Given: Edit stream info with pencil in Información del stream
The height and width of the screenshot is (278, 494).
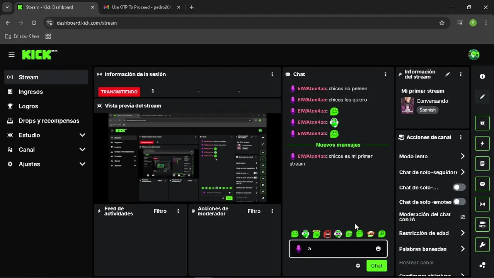Looking at the screenshot, I should (x=448, y=74).
